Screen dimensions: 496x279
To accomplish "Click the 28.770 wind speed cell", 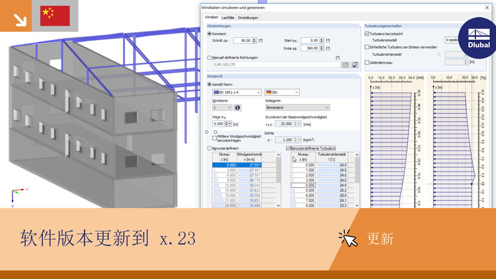I will click(249, 180).
